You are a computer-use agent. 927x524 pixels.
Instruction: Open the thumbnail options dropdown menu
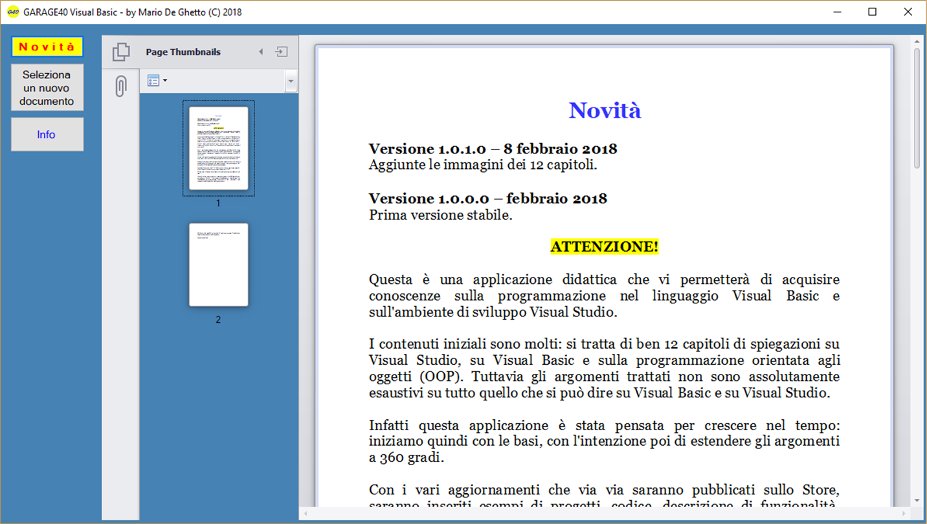(x=157, y=80)
